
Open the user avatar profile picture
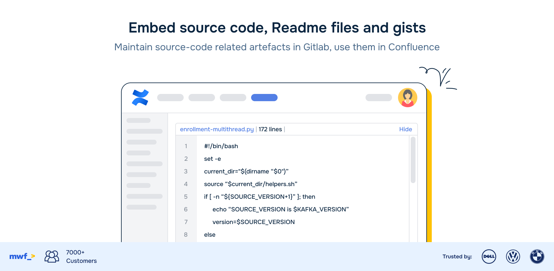408,98
